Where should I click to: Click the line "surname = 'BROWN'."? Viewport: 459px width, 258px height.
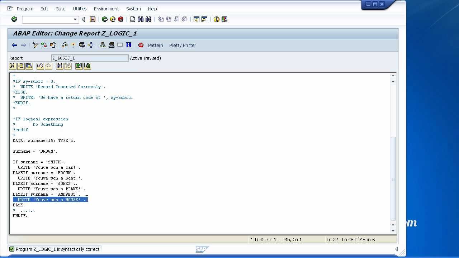[x=35, y=151]
